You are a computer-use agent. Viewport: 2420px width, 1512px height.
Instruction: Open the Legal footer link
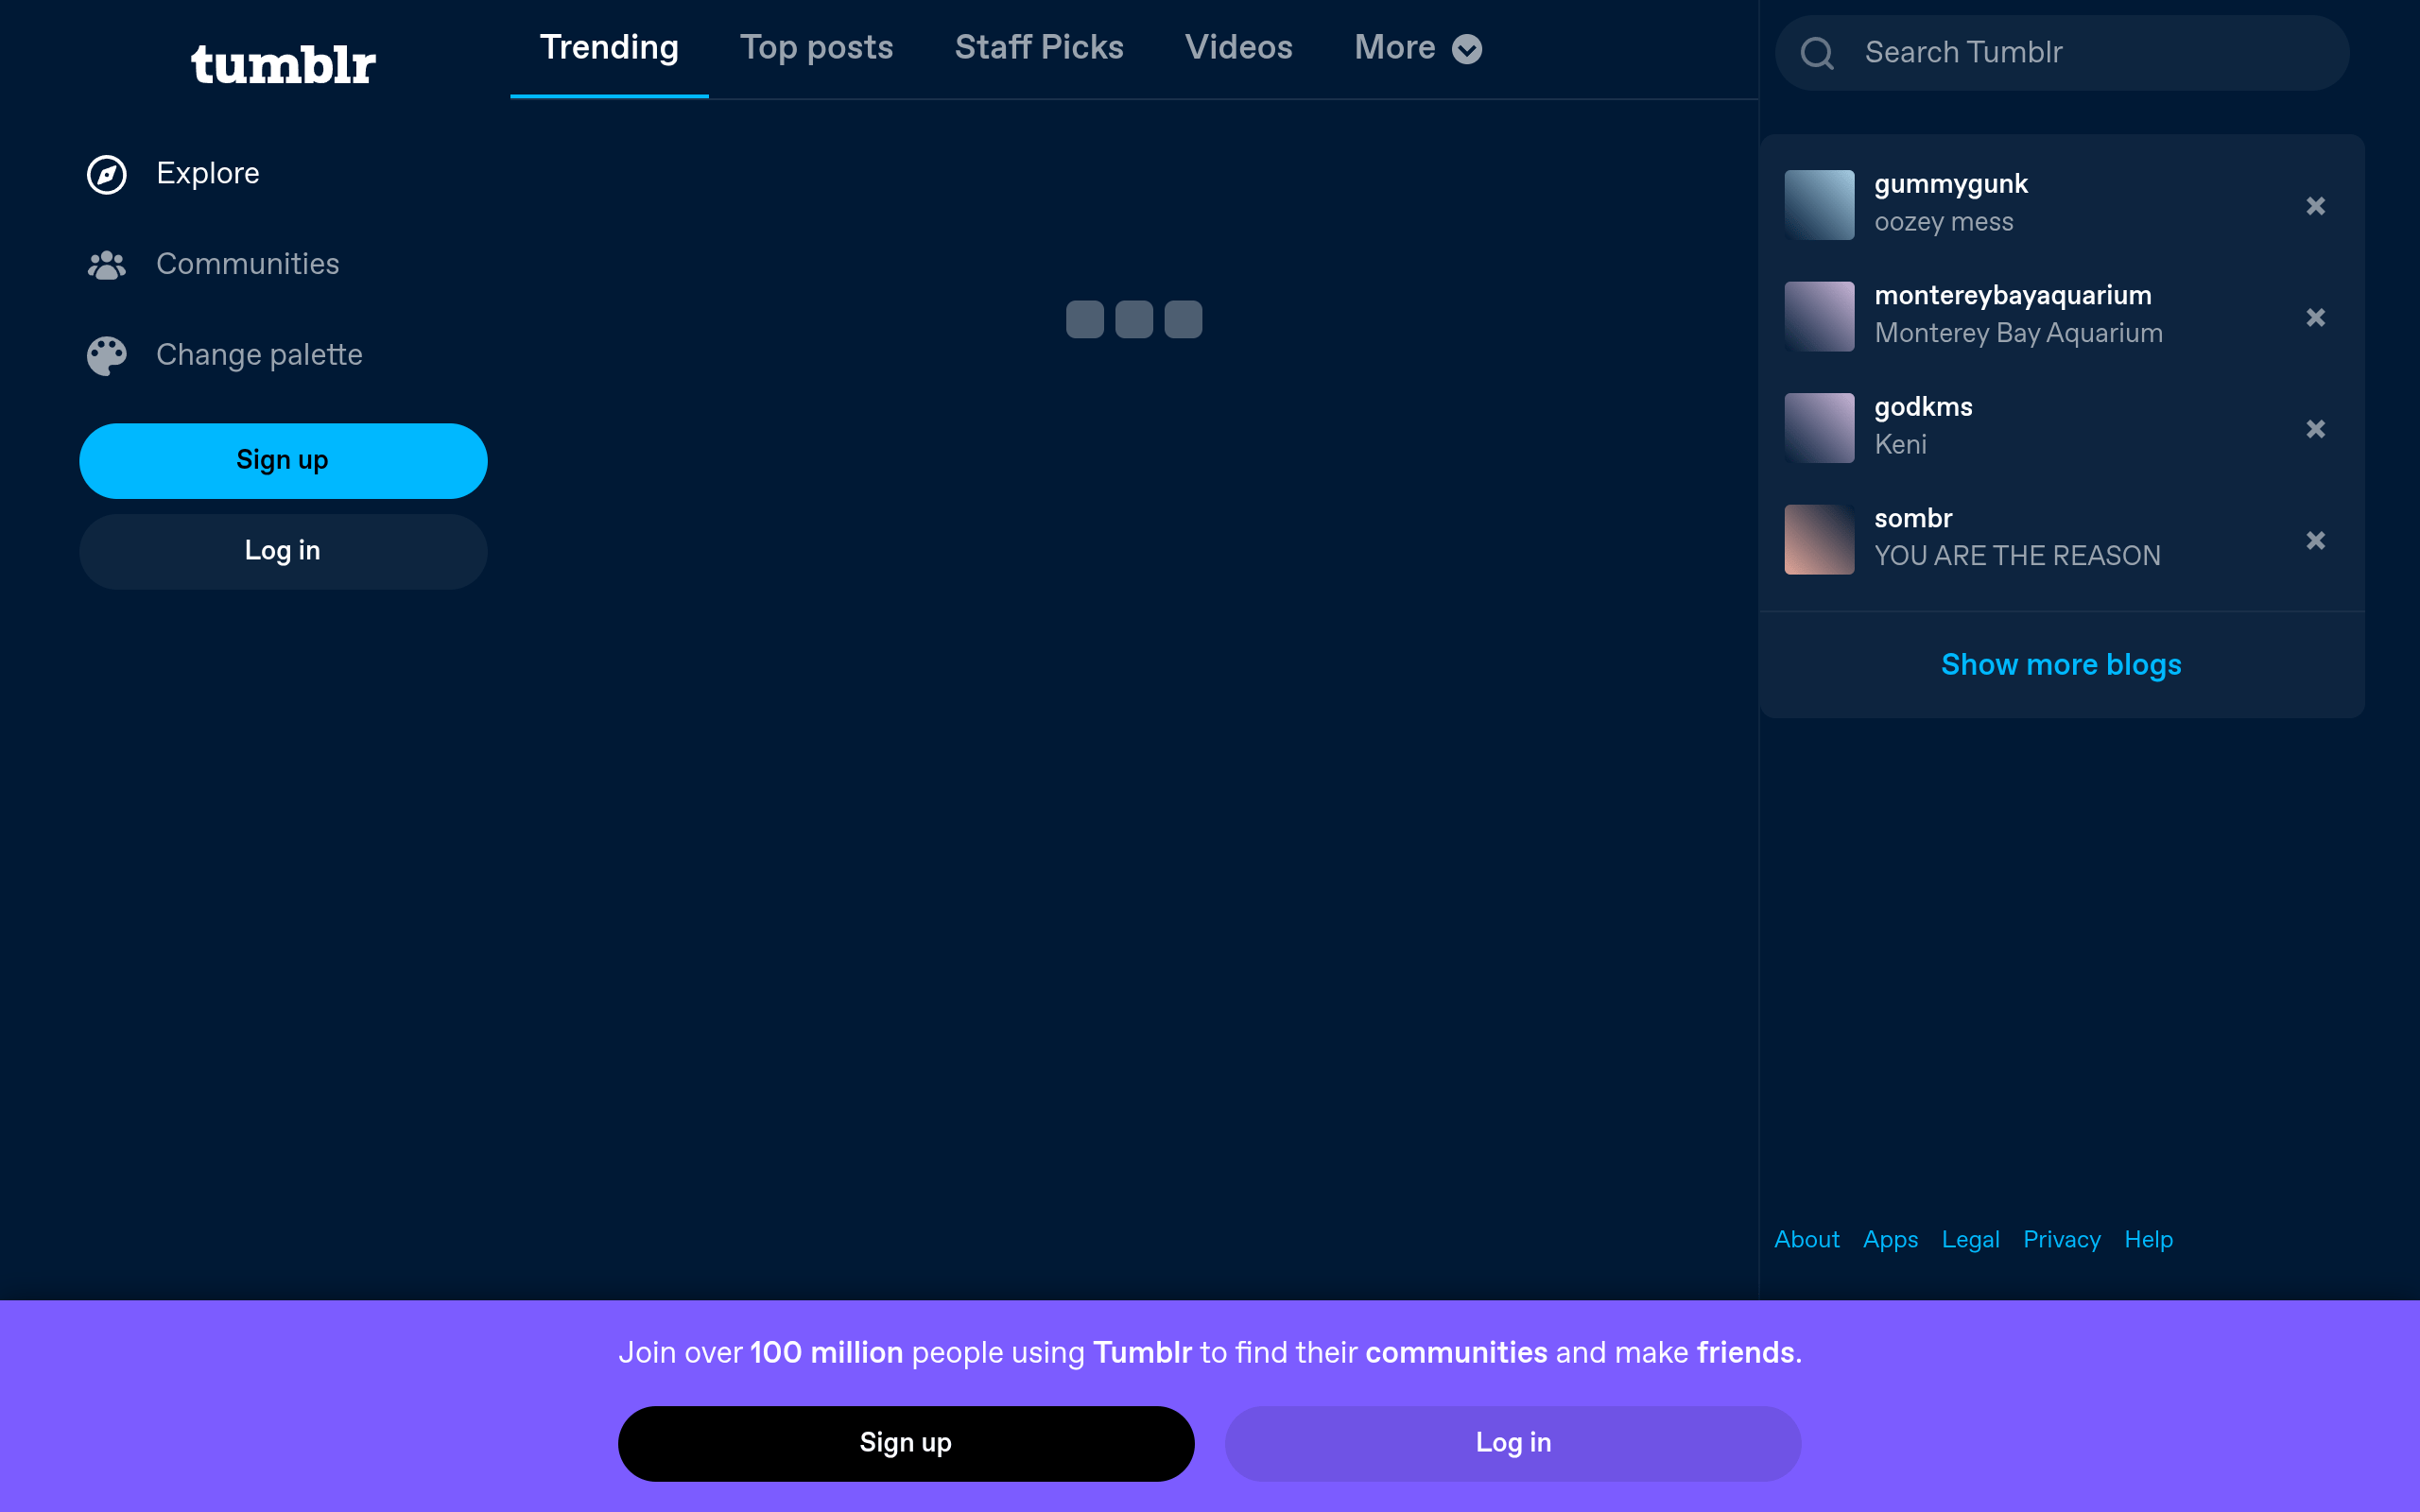pos(1970,1240)
